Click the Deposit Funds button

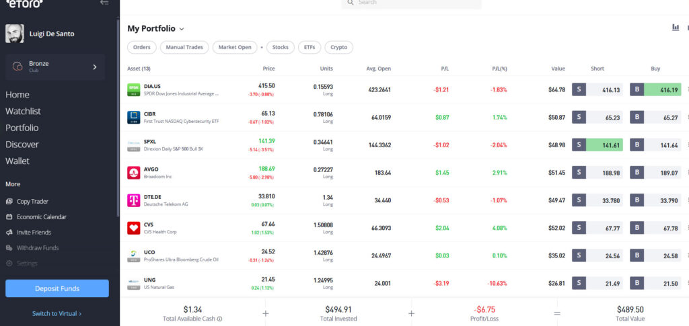[57, 288]
